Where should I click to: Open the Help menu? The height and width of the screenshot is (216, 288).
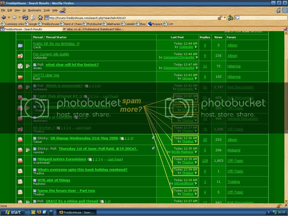tap(55, 10)
